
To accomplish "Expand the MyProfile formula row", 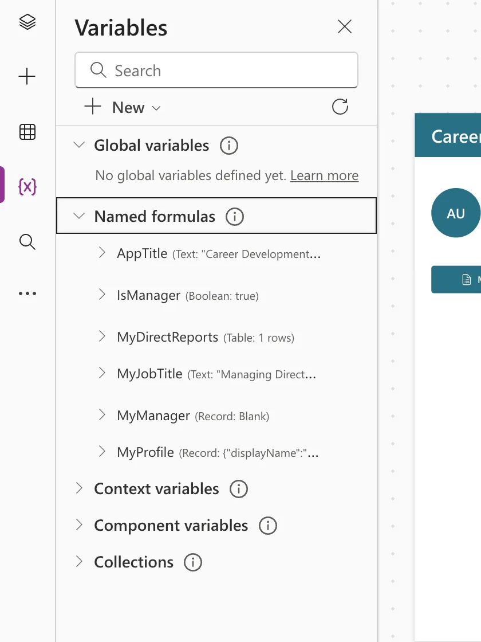I will 102,452.
